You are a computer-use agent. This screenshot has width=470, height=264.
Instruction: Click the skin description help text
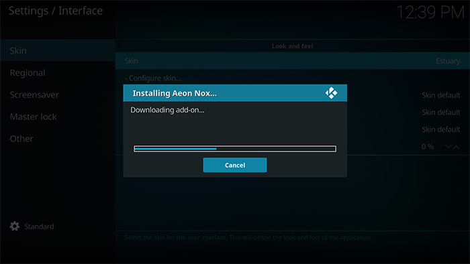[248, 237]
